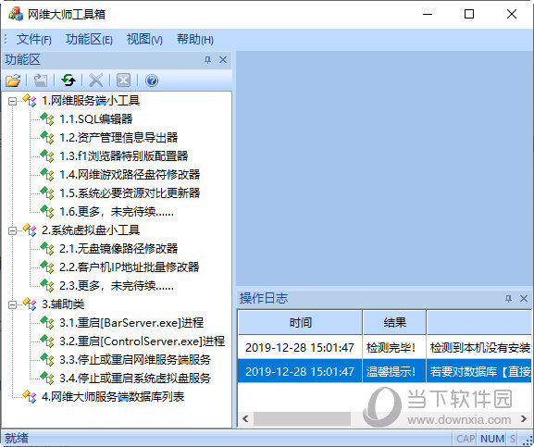Close the 操作日志 panel

pos(524,299)
